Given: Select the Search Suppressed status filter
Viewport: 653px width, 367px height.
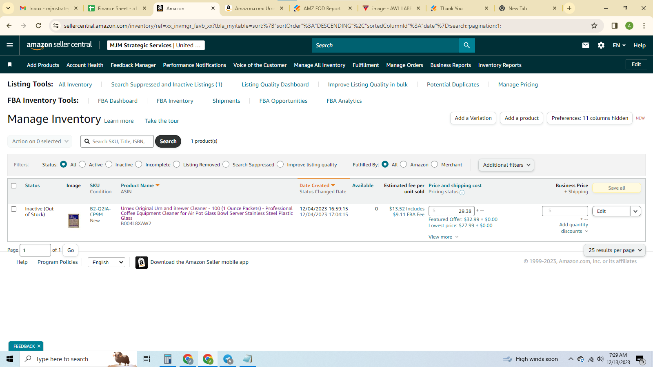Looking at the screenshot, I should tap(226, 164).
